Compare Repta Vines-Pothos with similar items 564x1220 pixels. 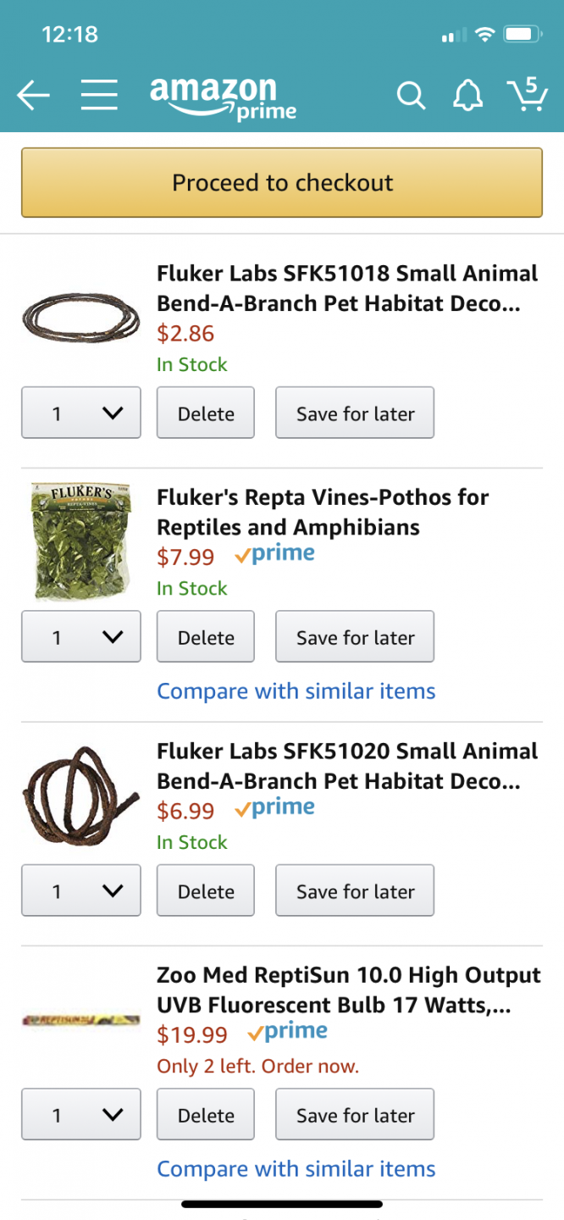coord(296,691)
